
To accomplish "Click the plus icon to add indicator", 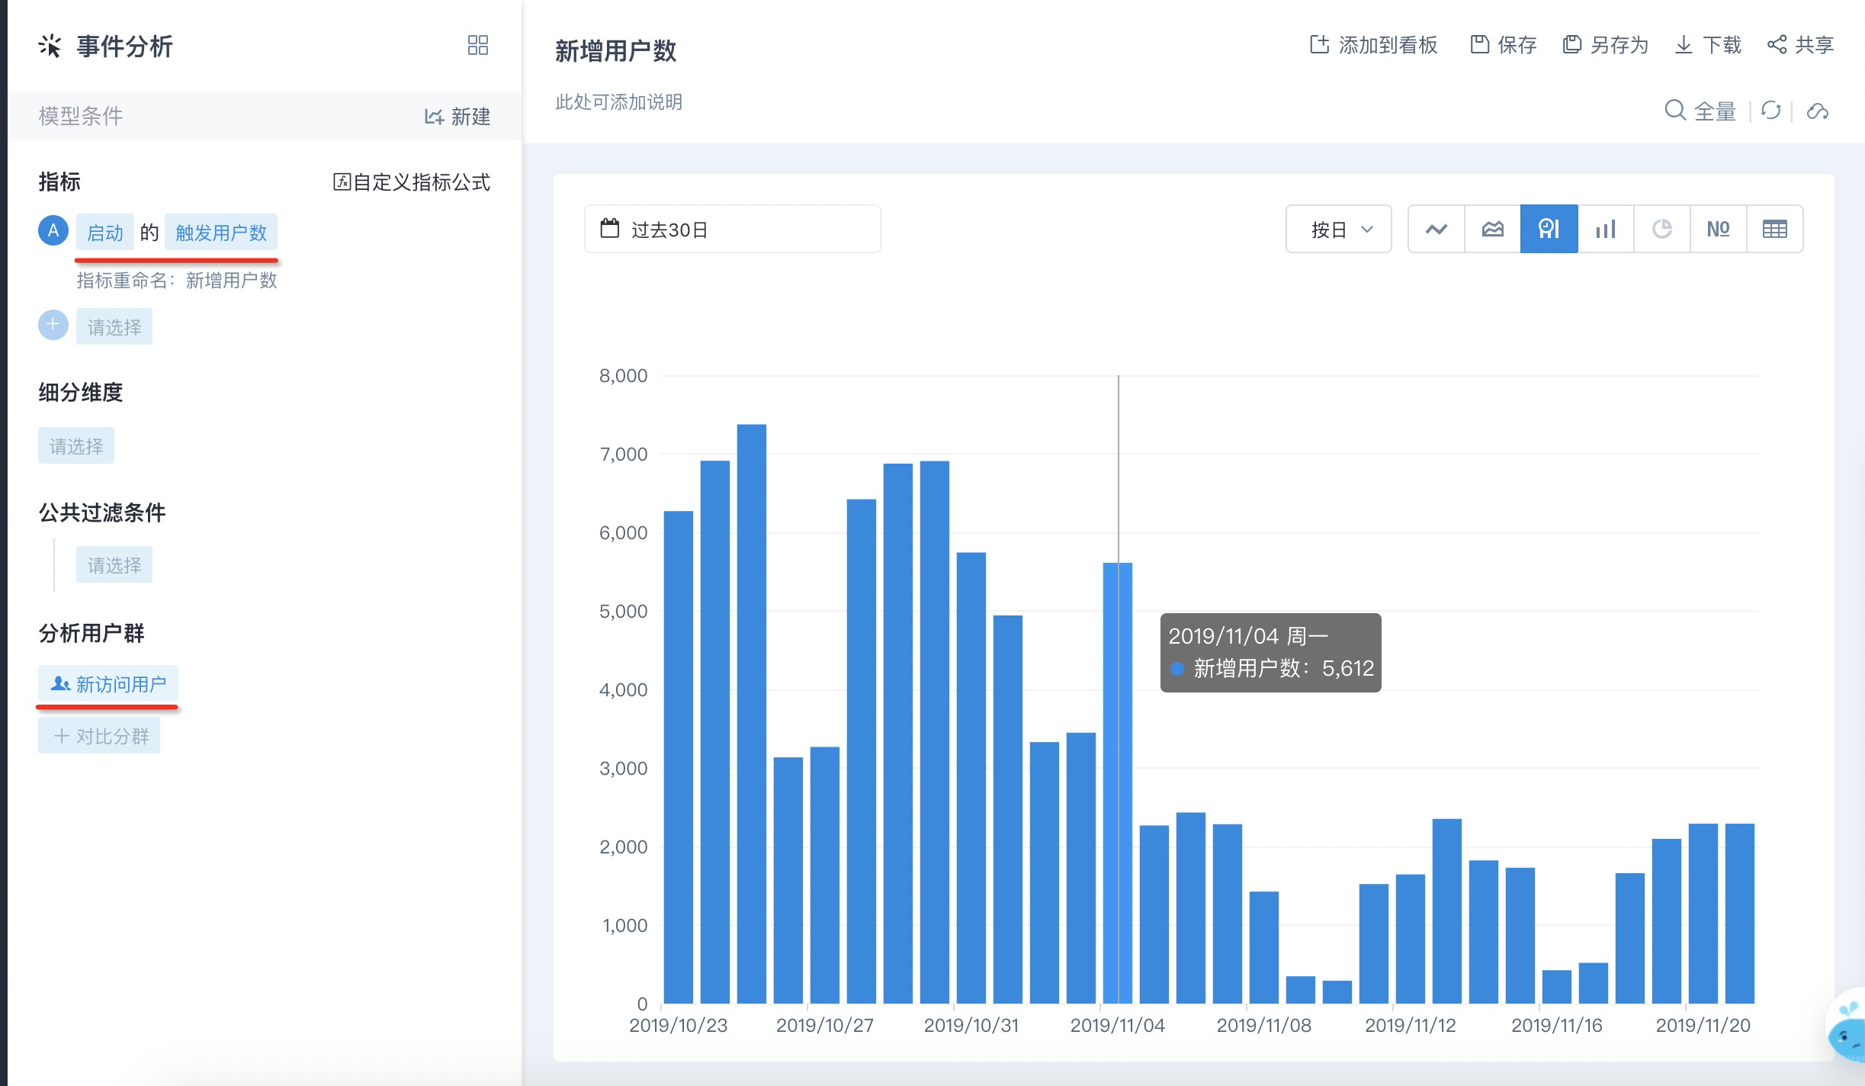I will coord(53,326).
